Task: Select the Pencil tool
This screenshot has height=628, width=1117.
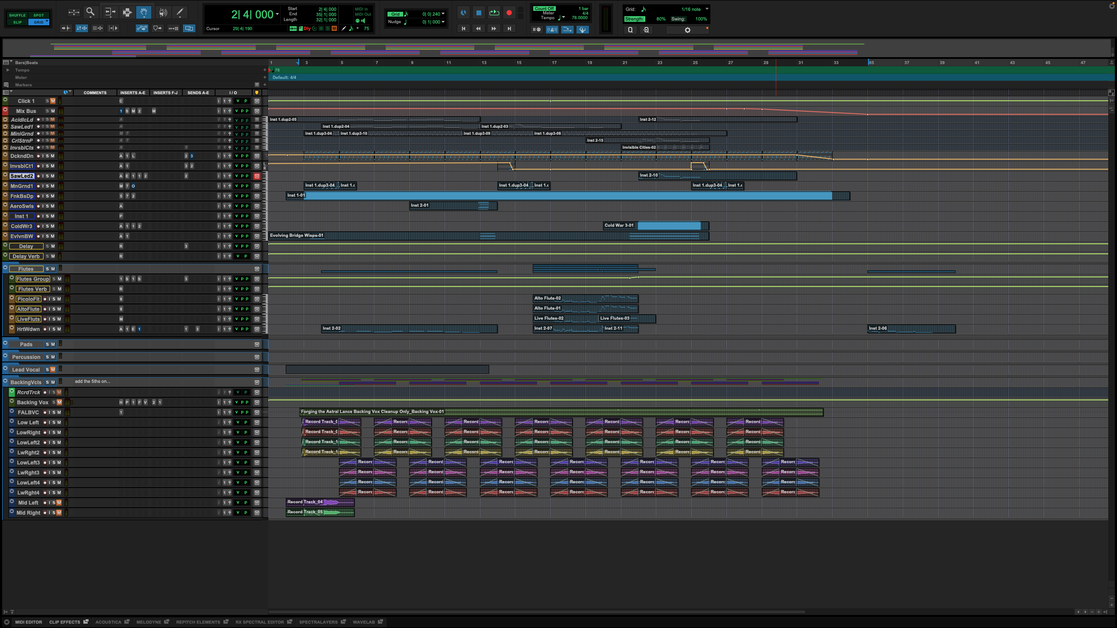Action: [x=180, y=13]
